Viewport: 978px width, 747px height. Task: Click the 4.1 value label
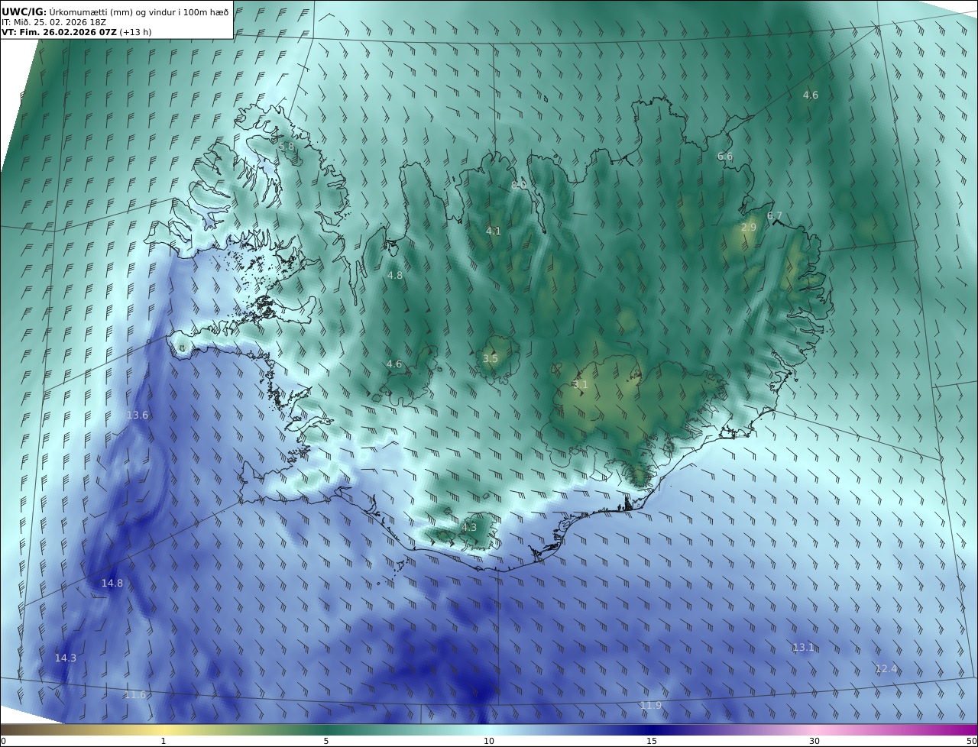[494, 231]
